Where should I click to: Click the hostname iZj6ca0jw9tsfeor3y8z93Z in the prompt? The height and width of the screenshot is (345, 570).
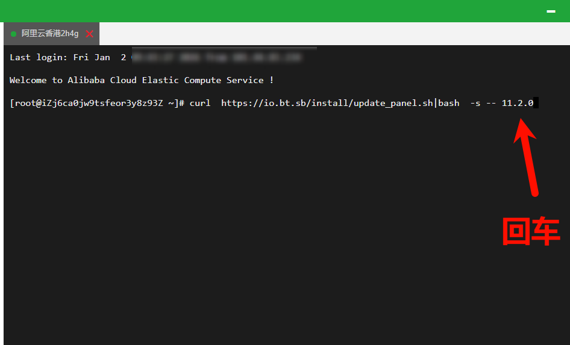click(104, 103)
